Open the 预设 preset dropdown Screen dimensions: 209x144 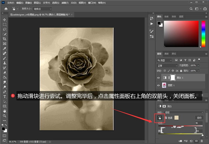point(185,112)
